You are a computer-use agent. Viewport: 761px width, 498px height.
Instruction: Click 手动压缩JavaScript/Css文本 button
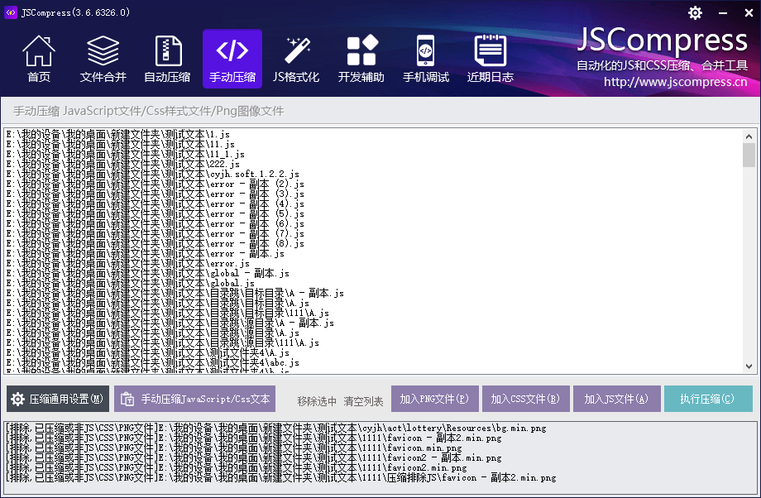tap(194, 399)
